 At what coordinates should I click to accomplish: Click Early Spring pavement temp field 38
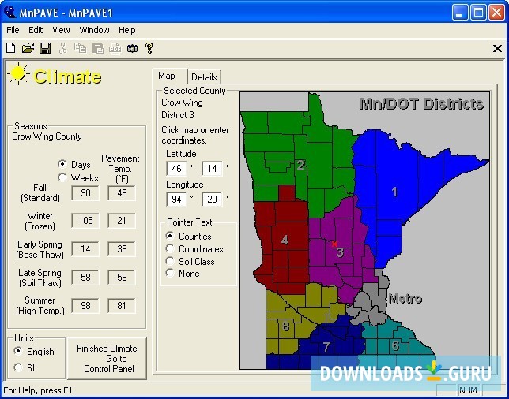pyautogui.click(x=122, y=248)
